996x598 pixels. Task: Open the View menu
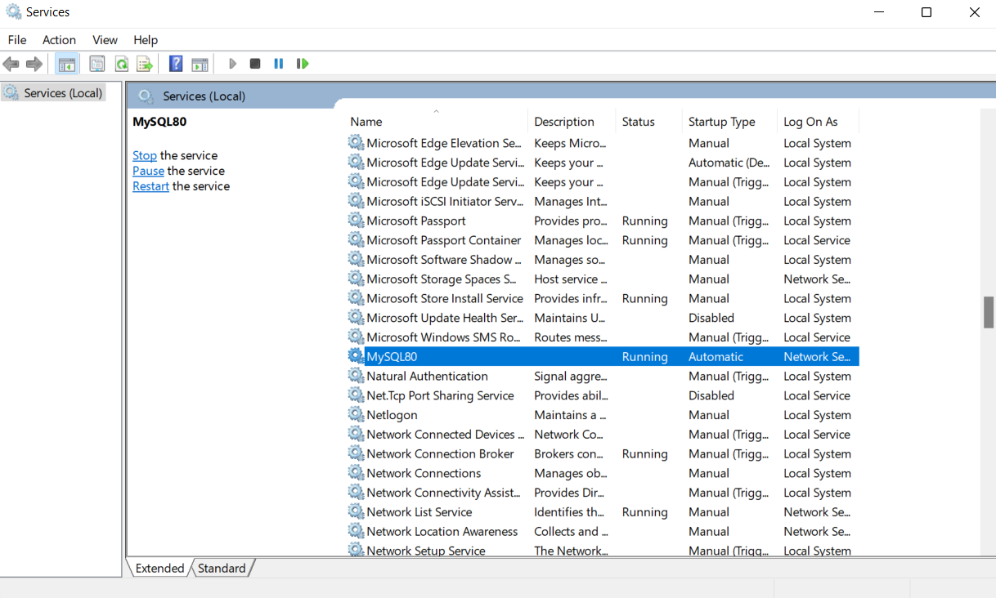tap(105, 39)
